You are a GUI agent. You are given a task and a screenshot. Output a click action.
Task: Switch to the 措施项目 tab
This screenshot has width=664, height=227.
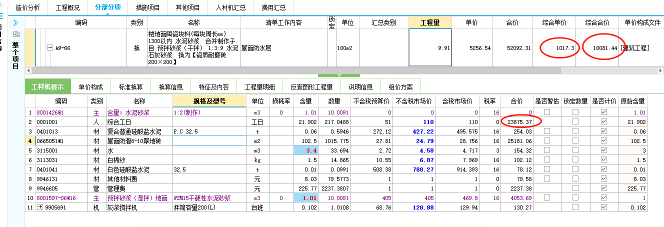tap(148, 7)
